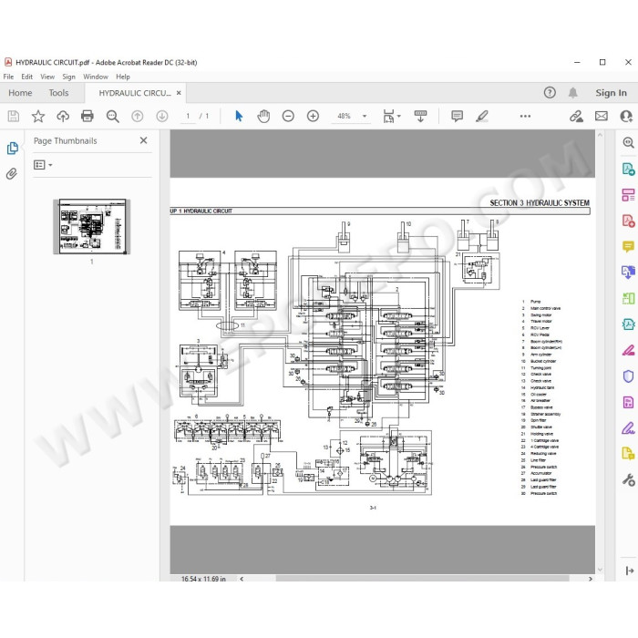Open the more tools ellipsis
Viewport: 638px width, 638px height.
click(x=525, y=117)
